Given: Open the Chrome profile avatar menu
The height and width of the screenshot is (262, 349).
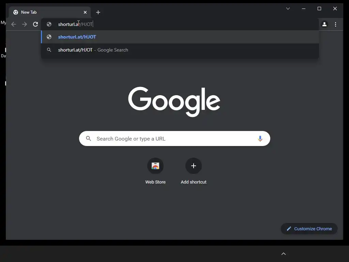Looking at the screenshot, I should (x=324, y=24).
